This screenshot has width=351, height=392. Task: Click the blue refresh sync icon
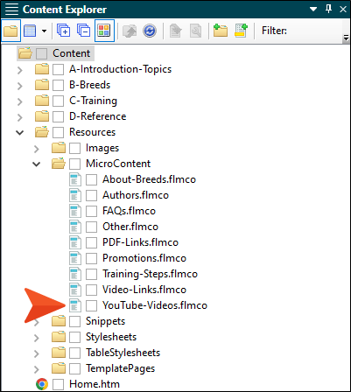point(150,31)
